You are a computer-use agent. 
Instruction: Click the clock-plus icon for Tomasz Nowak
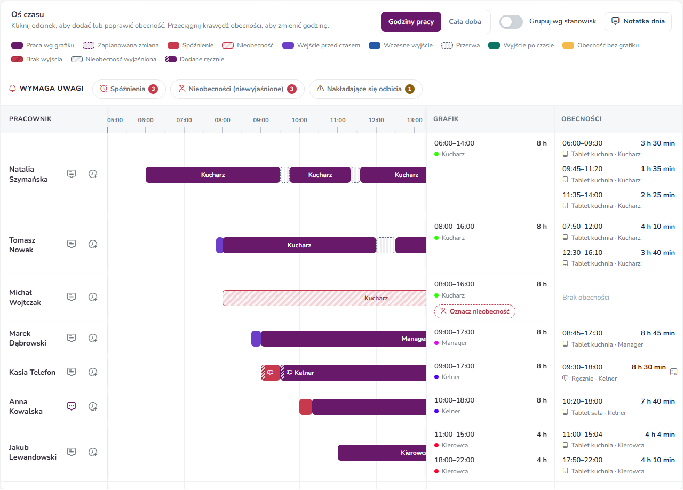[93, 244]
